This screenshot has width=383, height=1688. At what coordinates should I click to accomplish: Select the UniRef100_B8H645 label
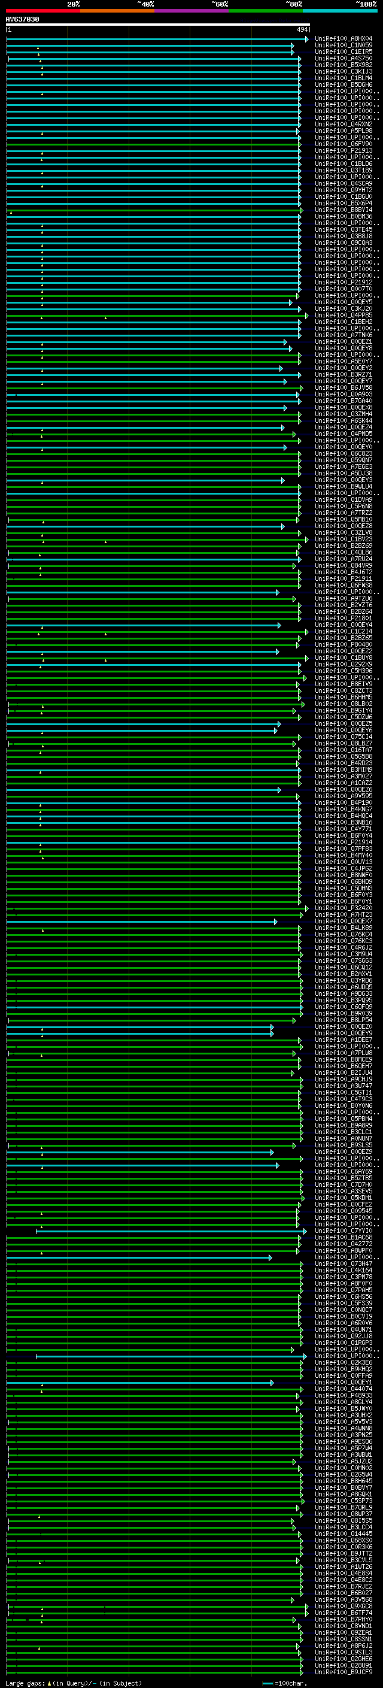pos(343,1481)
